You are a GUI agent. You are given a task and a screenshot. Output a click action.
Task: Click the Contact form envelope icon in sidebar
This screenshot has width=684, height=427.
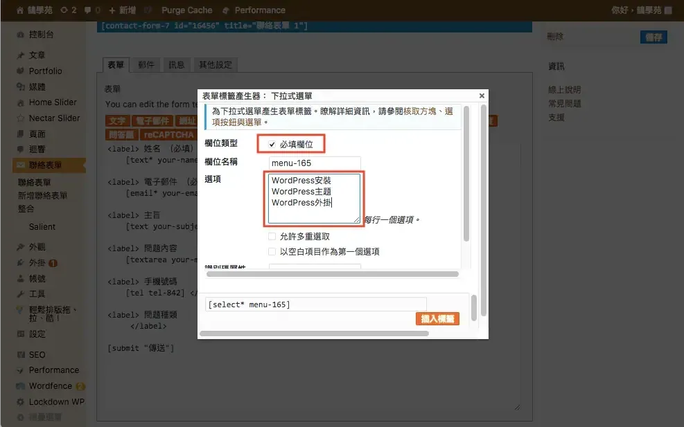point(20,165)
